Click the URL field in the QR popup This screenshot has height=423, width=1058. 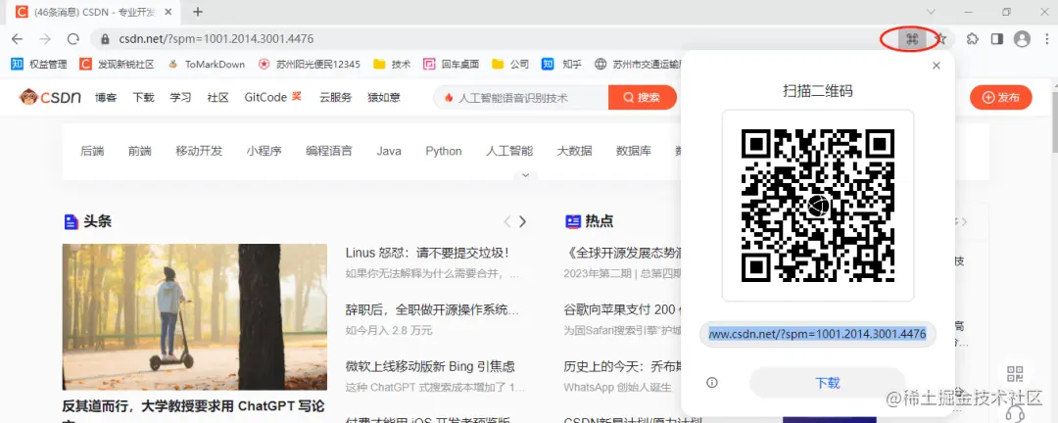coord(818,334)
